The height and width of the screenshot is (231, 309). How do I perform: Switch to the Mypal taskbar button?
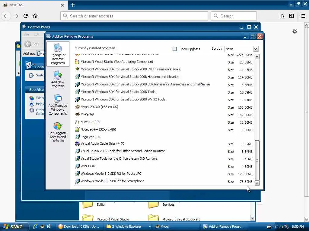[176, 226]
